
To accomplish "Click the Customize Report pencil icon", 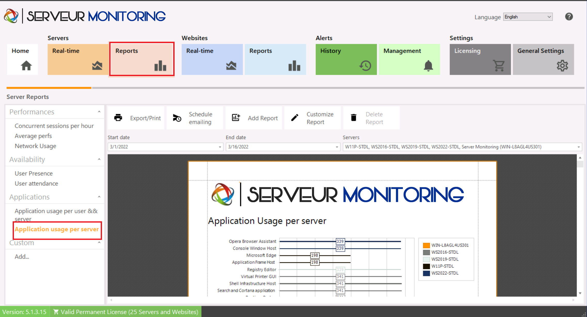I will pyautogui.click(x=295, y=118).
